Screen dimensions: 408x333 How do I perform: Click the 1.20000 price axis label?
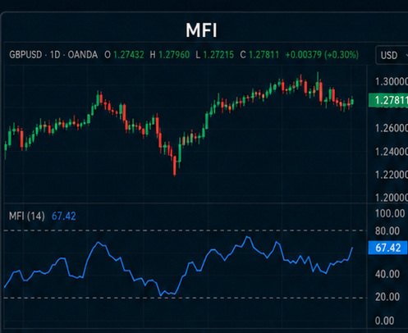392,198
